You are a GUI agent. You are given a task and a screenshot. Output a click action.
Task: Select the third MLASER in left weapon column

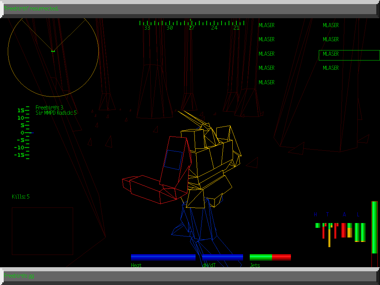(266, 53)
